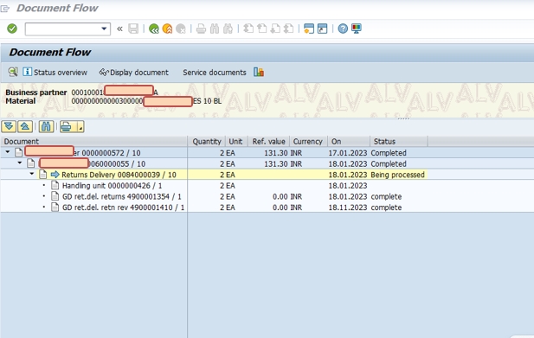534x338 pixels.
Task: Collapse the Returns Delivery 0084000039 node
Action: tap(32, 174)
